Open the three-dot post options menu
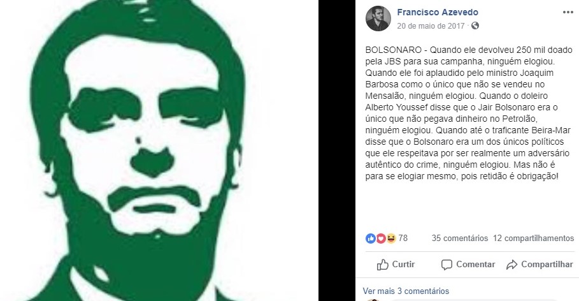This screenshot has height=301, width=579. pyautogui.click(x=568, y=12)
